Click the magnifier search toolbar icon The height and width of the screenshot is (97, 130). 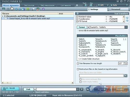coord(33,9)
